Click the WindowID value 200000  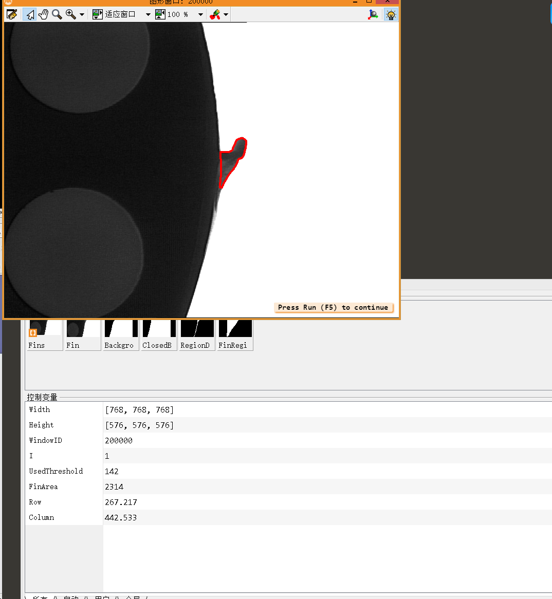119,440
